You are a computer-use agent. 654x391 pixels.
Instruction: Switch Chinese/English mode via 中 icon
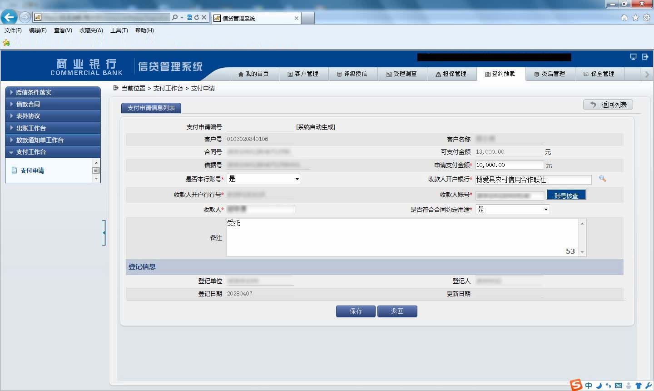tap(589, 386)
